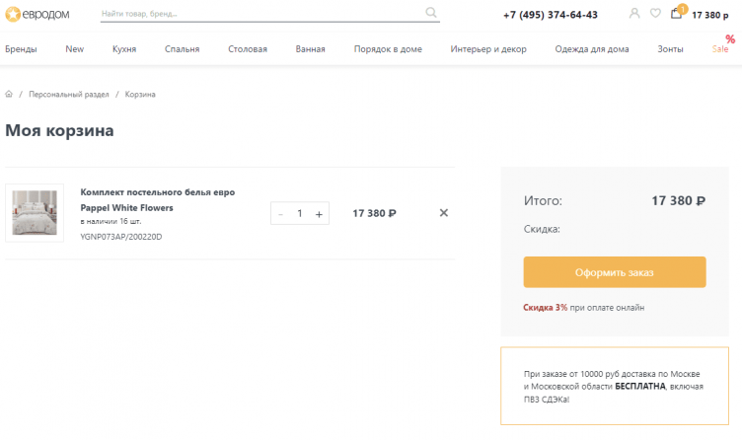Click the 'в наличии 16 шт.' text

[x=111, y=221]
